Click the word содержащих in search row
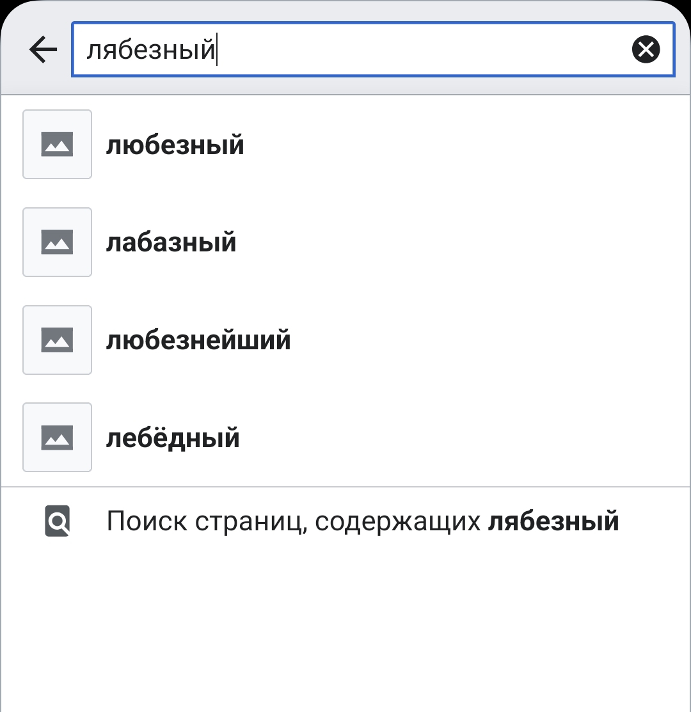The width and height of the screenshot is (691, 712). [397, 522]
